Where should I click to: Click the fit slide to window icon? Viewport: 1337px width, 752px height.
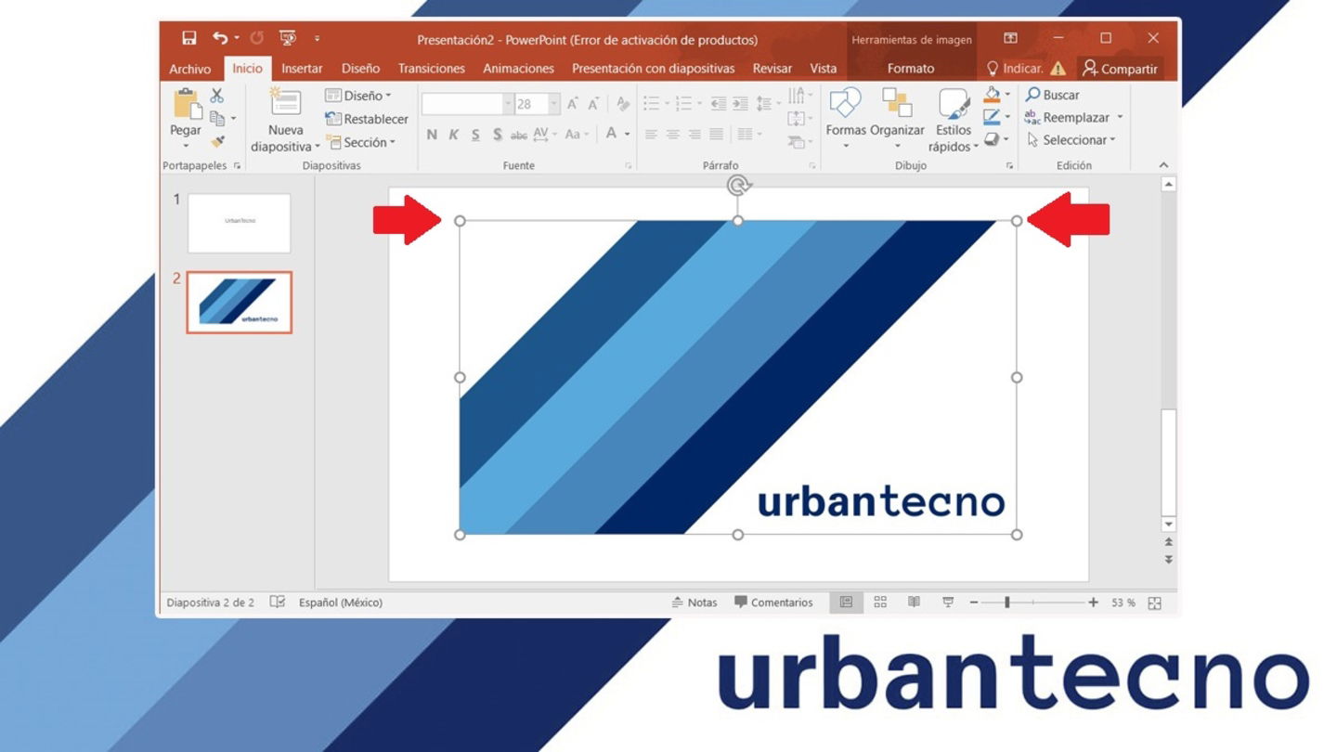1155,603
